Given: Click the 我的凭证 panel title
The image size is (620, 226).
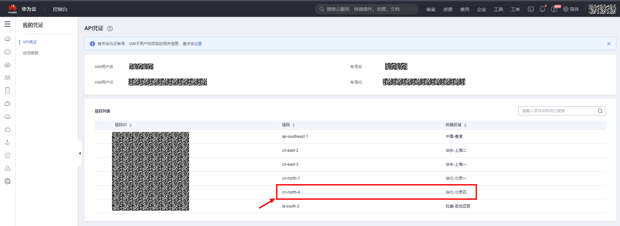Looking at the screenshot, I should tap(33, 25).
